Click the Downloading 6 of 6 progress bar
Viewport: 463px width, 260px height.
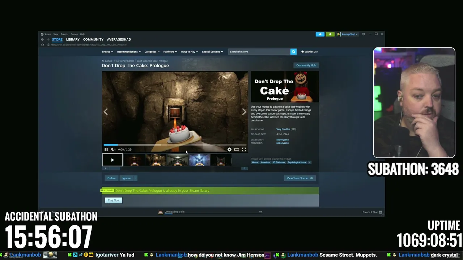(x=213, y=214)
